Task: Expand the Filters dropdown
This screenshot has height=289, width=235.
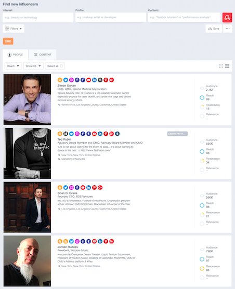Action: 14,29
